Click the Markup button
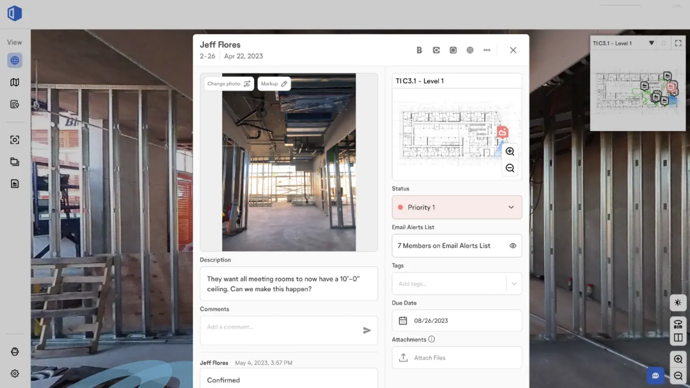This screenshot has height=388, width=690. pyautogui.click(x=274, y=84)
